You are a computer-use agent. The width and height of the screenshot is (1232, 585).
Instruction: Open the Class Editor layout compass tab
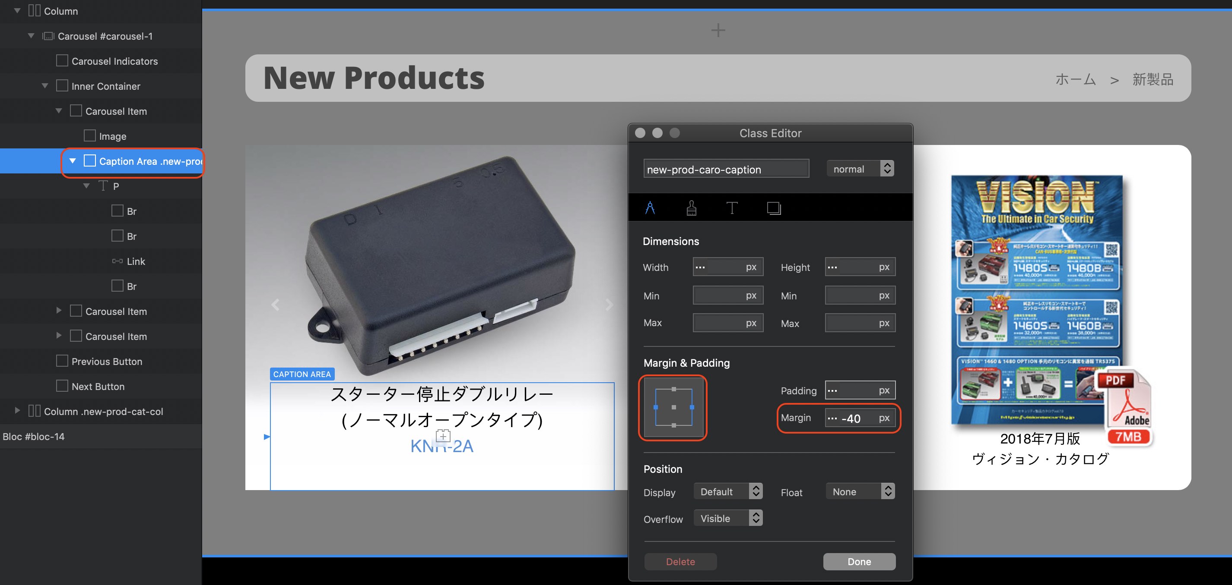[650, 208]
